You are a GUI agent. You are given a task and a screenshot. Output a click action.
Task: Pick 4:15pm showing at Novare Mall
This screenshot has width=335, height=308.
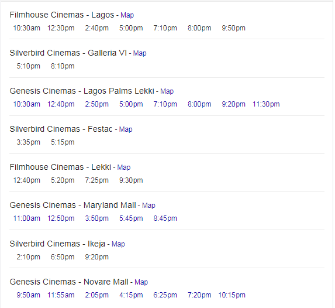pyautogui.click(x=131, y=295)
